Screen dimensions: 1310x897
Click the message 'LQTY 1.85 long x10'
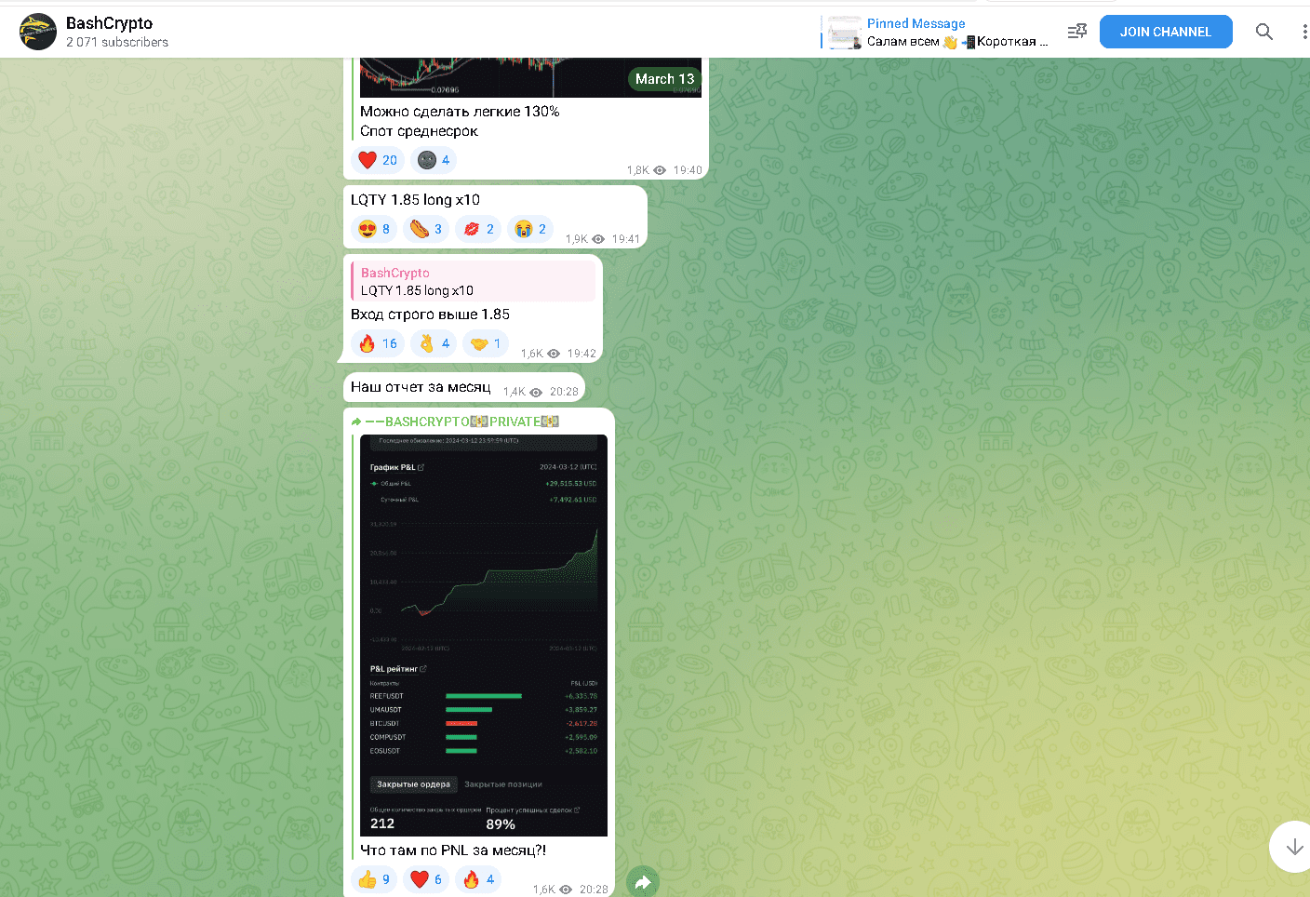pos(415,200)
